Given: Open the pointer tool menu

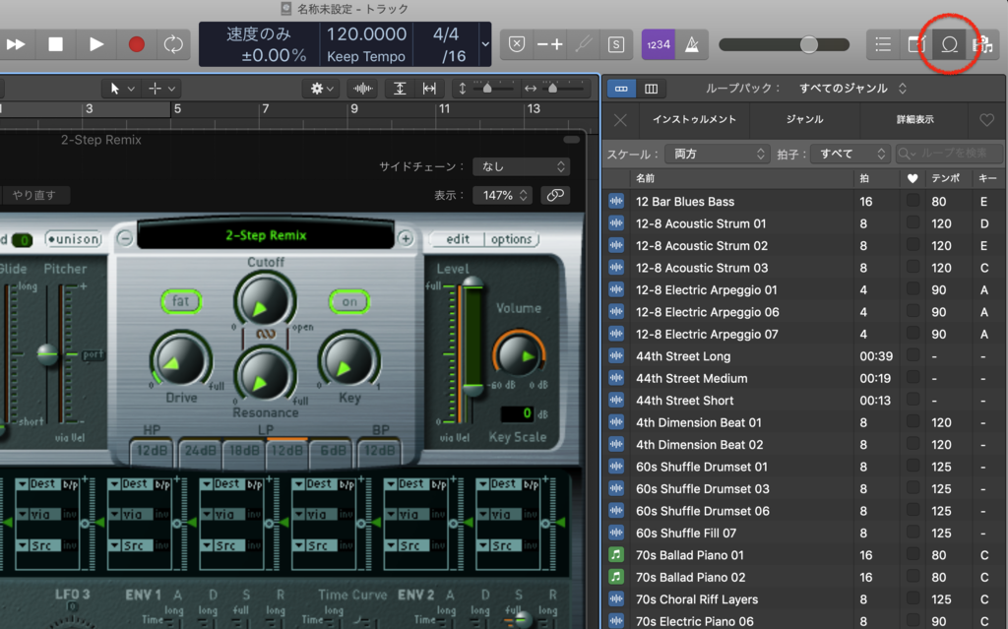Looking at the screenshot, I should pos(122,89).
